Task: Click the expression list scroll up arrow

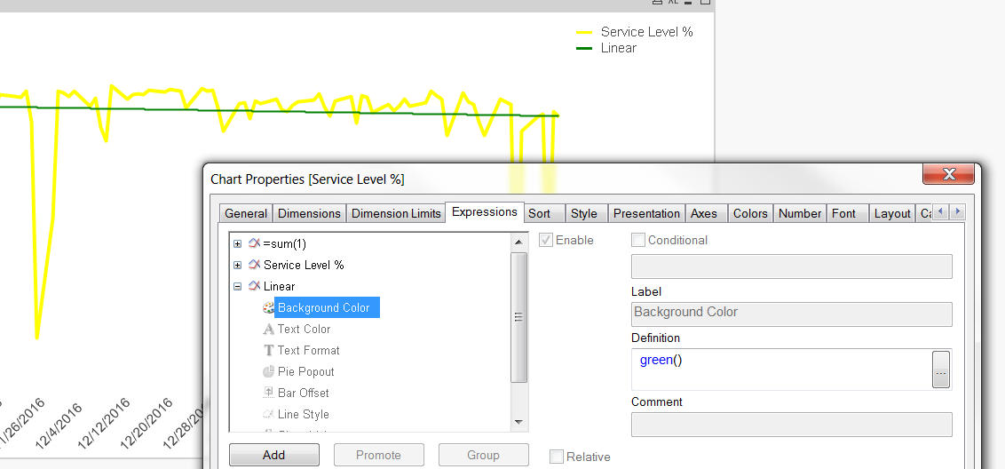Action: coord(518,242)
